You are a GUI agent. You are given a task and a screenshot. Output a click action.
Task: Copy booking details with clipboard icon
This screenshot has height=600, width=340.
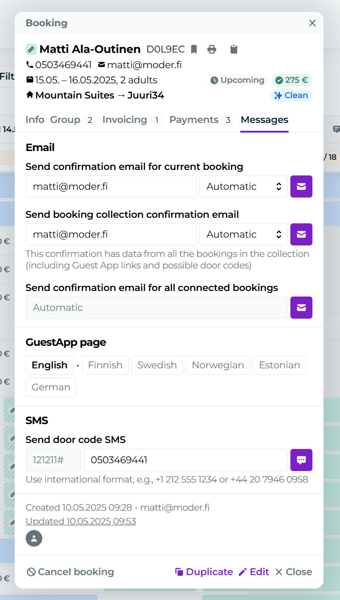point(234,49)
